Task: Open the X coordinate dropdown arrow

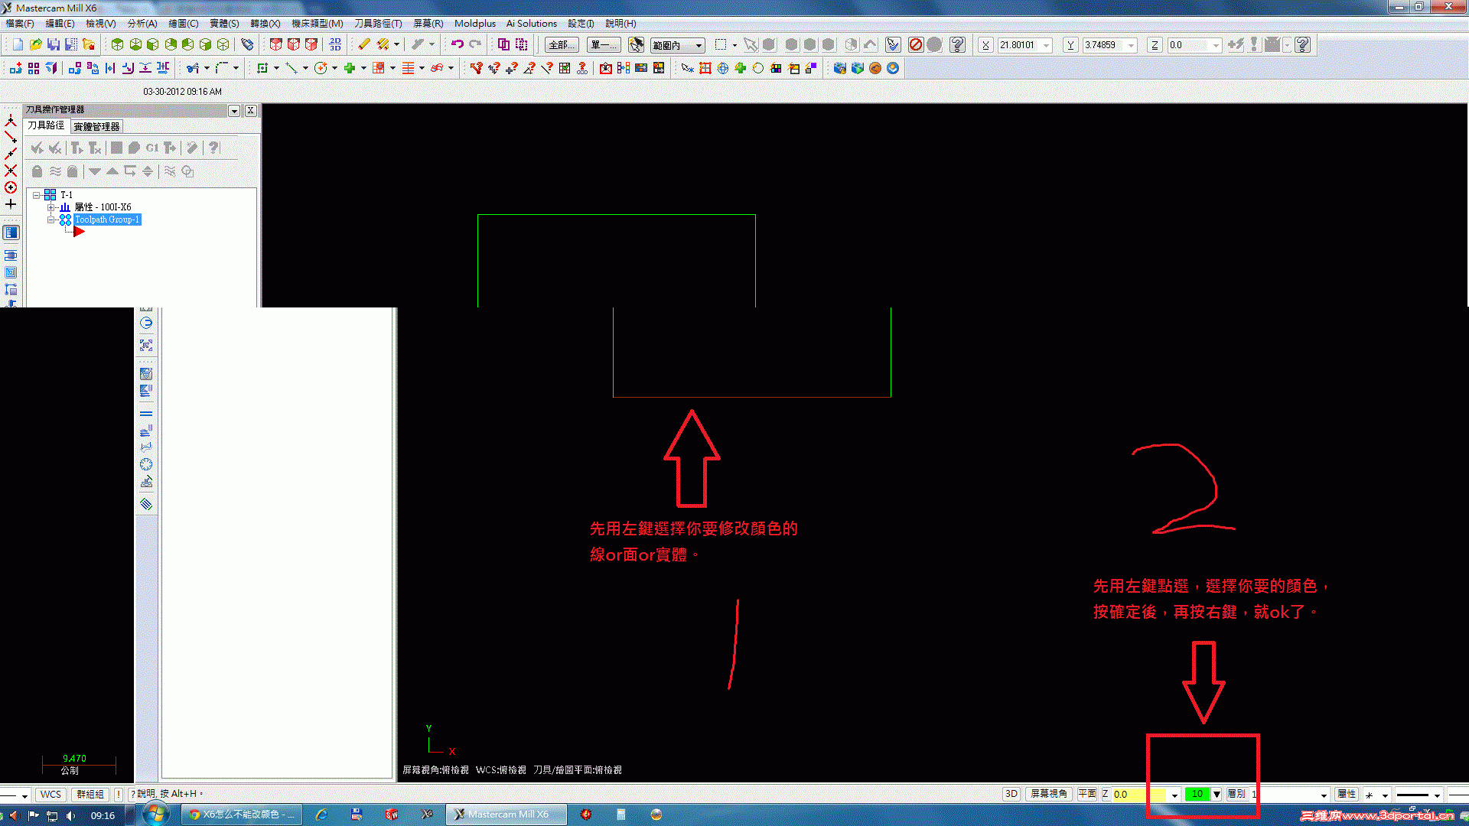Action: pyautogui.click(x=1047, y=45)
